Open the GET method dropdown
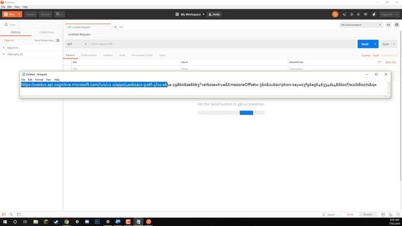402x226 pixels. click(77, 44)
